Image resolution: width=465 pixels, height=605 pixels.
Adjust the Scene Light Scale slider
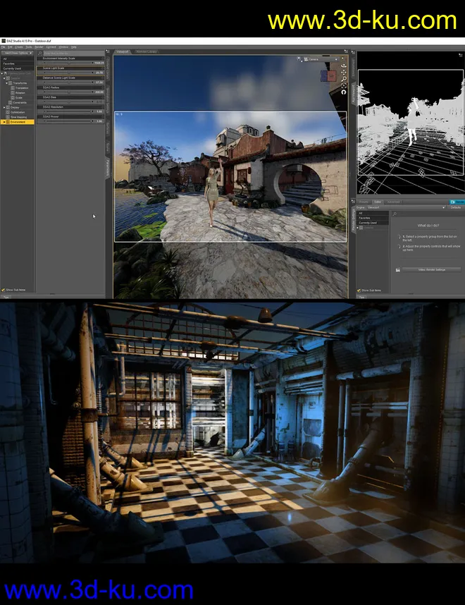[68, 72]
